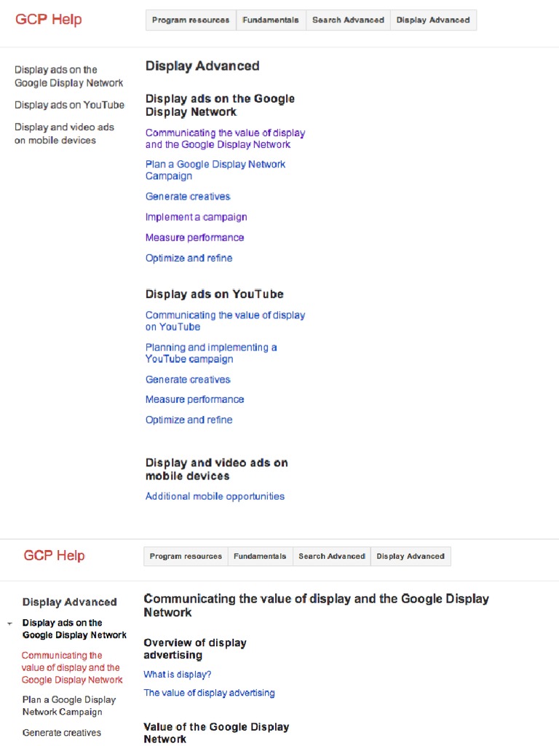Click the Display and video ads on mobile devices sidebar link
This screenshot has height=746, width=559.
point(64,133)
